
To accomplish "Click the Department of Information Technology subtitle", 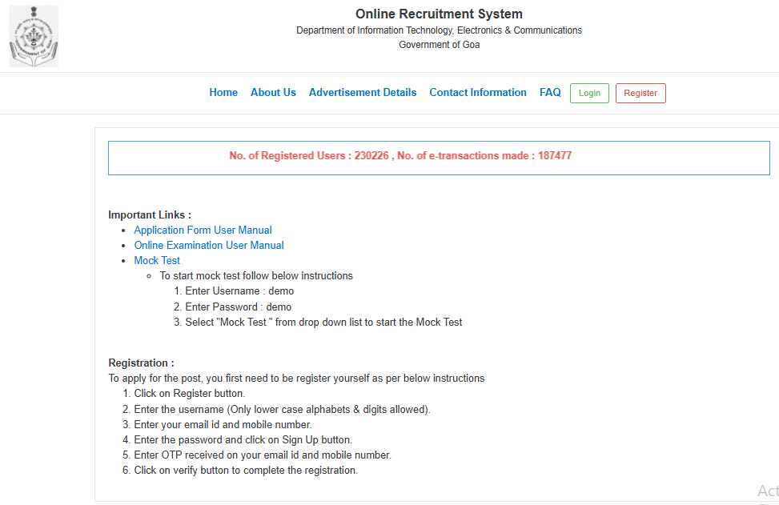I will point(439,30).
